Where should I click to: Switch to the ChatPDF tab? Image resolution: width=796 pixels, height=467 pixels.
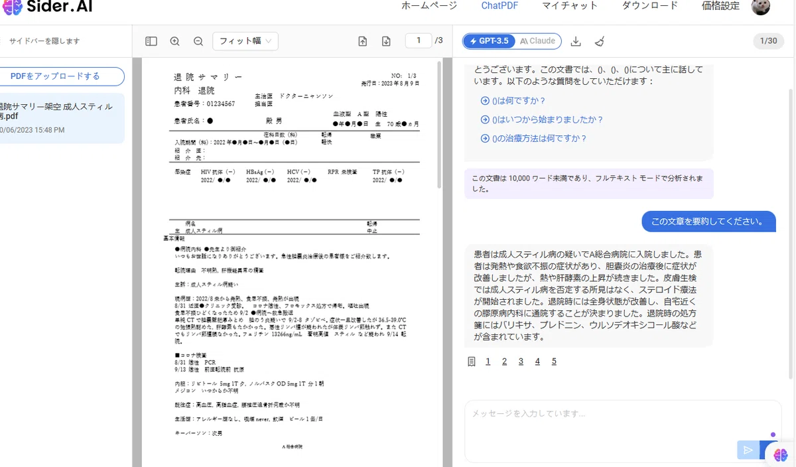point(499,5)
